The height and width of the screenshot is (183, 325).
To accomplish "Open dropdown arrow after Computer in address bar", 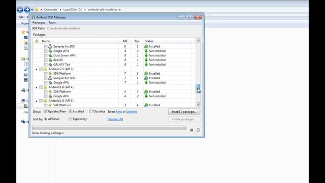I will [60, 10].
